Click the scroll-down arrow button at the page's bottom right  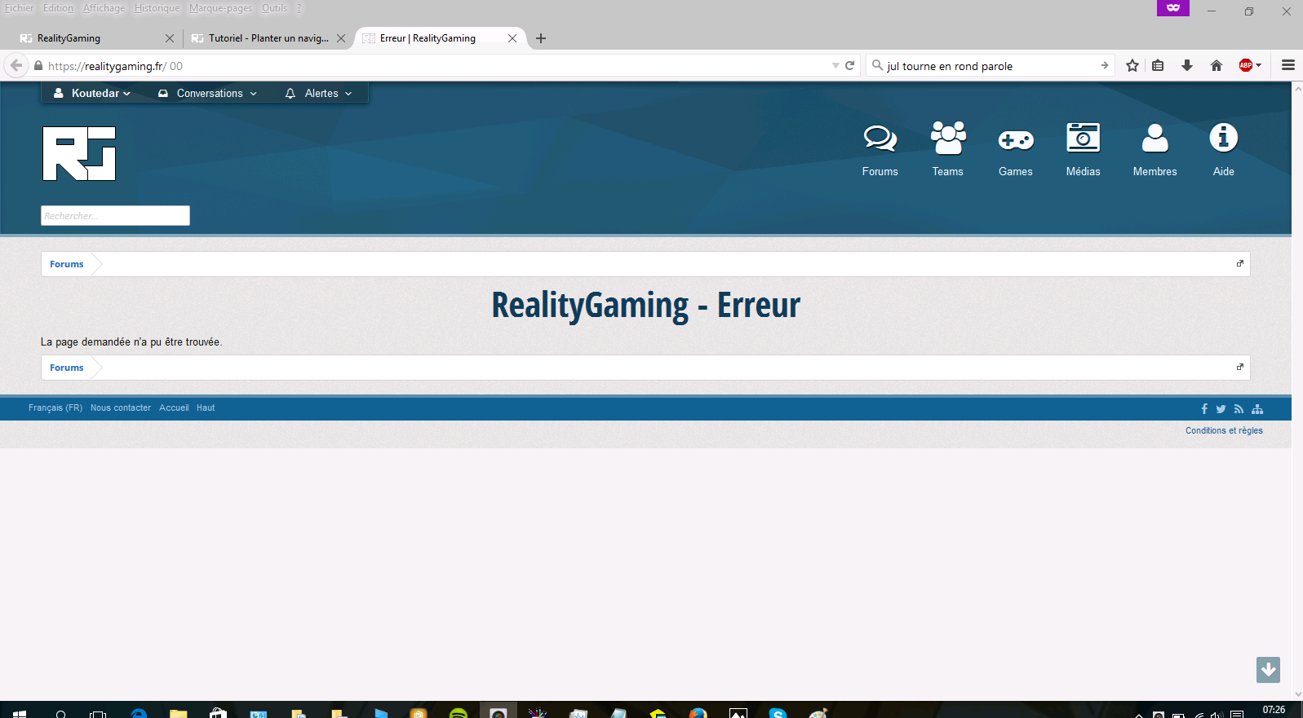(1268, 670)
